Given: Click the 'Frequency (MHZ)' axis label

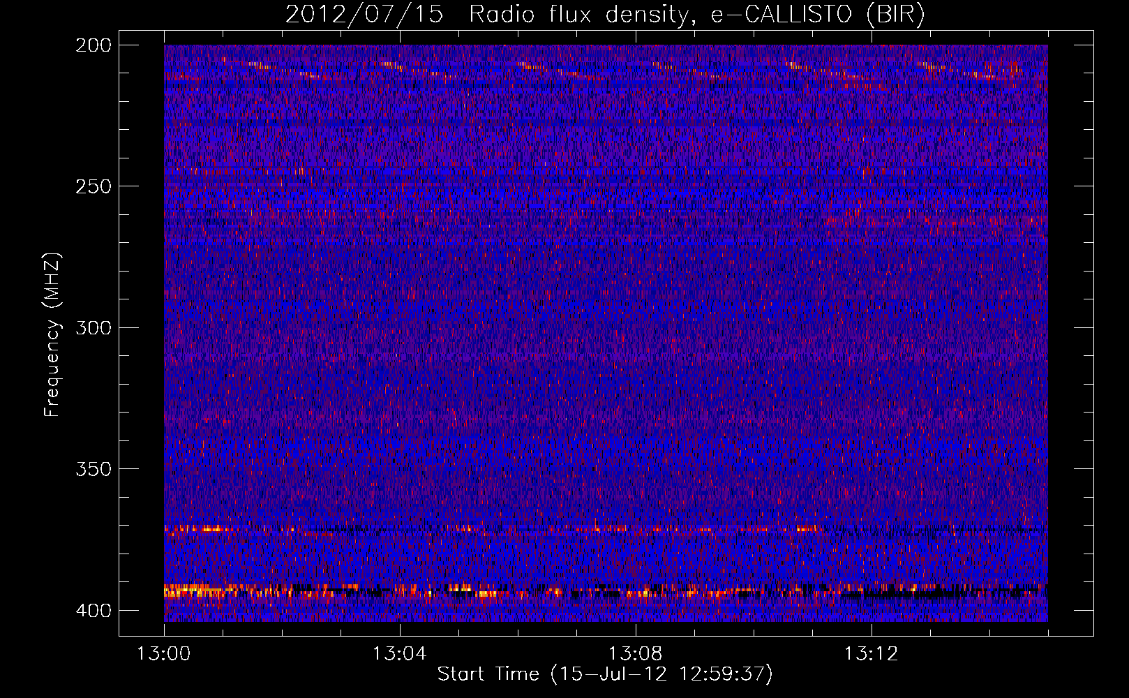Looking at the screenshot, I should point(52,335).
